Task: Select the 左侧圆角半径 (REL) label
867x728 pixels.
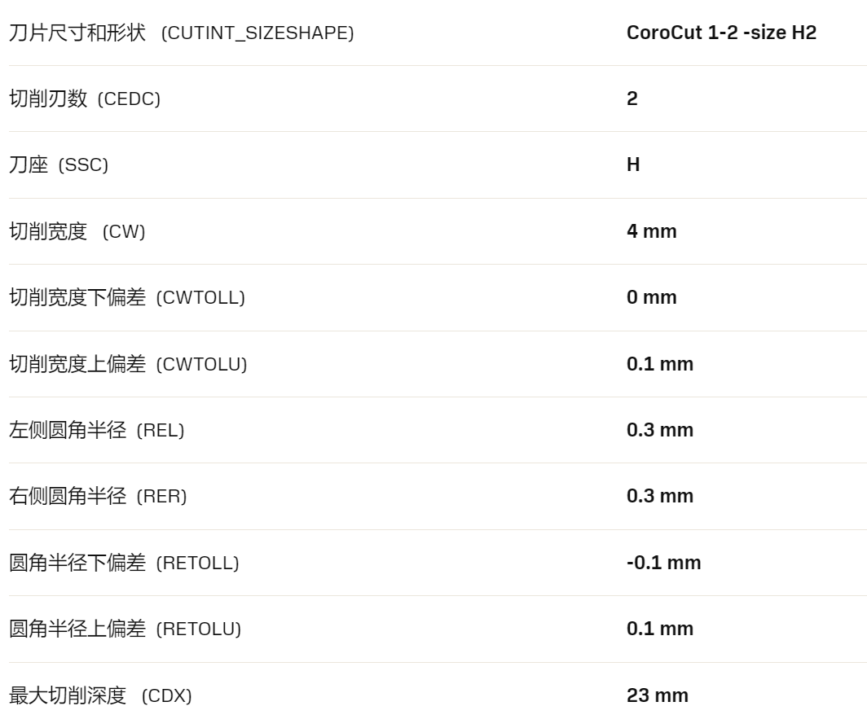Action: (x=97, y=430)
